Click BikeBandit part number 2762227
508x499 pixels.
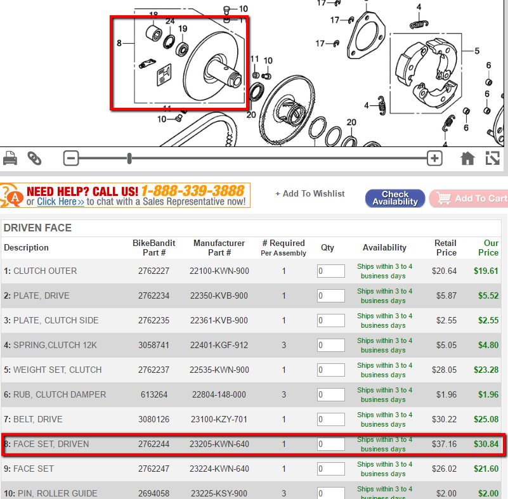(x=154, y=271)
